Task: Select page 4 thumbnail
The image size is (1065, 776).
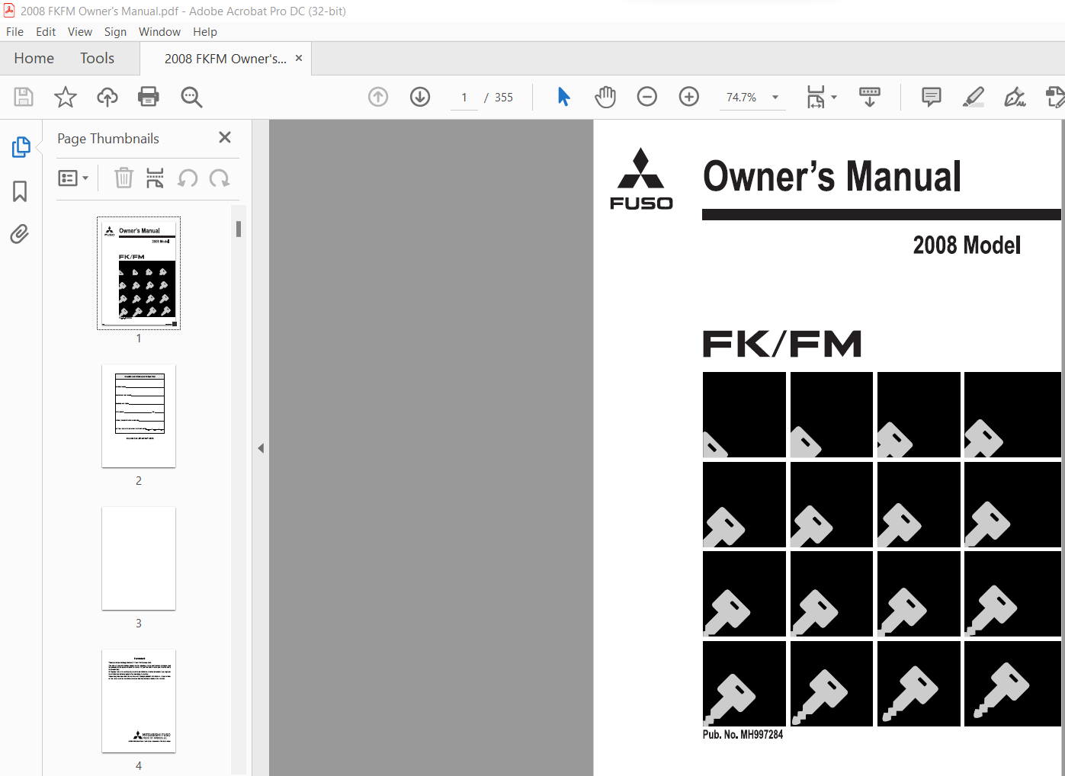Action: [139, 701]
